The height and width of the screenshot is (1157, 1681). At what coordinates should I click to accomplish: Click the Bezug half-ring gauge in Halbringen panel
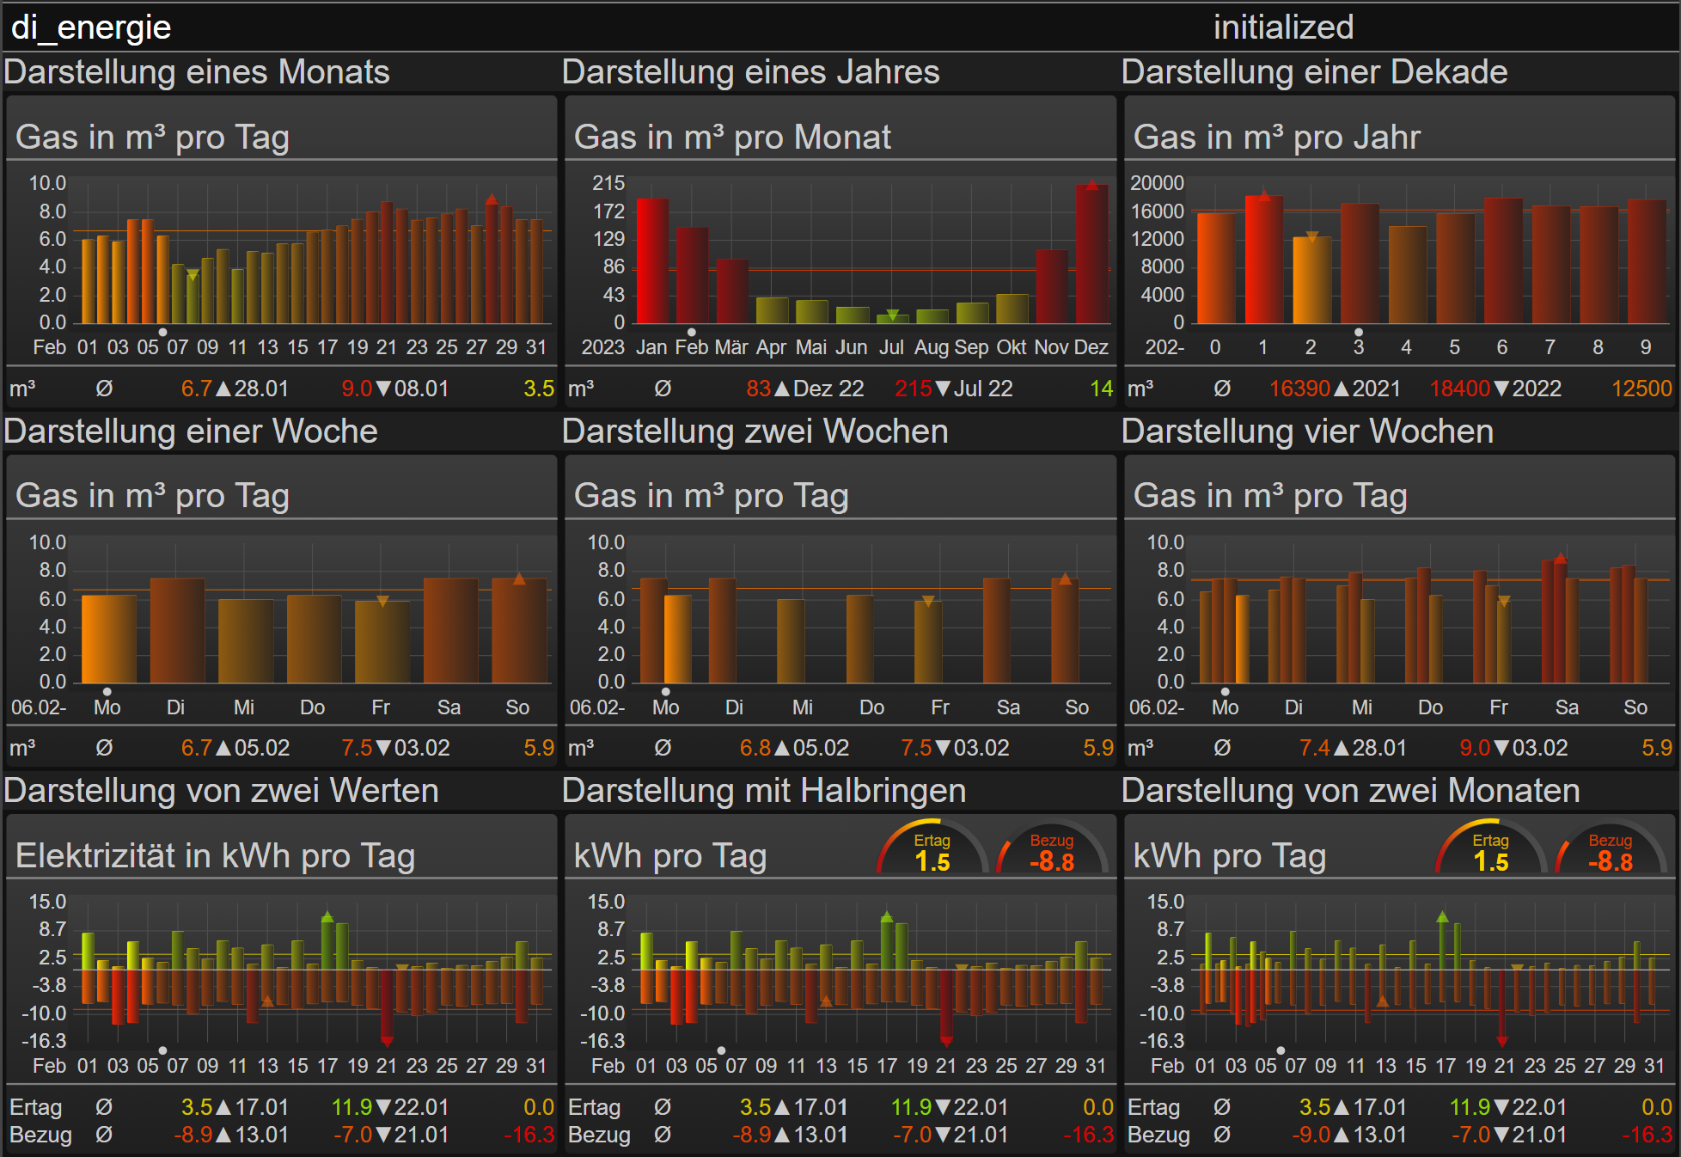[1052, 851]
